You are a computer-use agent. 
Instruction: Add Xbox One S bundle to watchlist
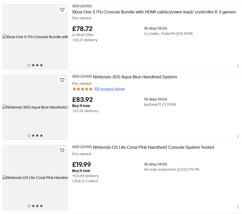[x=62, y=10]
